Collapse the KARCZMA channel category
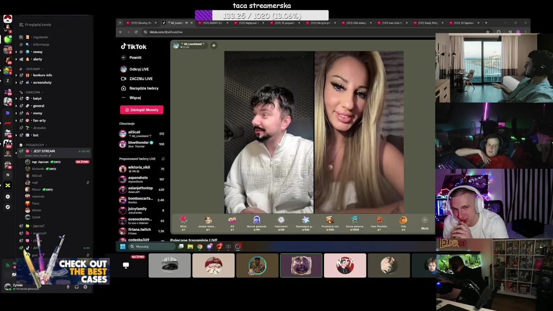 coord(33,92)
